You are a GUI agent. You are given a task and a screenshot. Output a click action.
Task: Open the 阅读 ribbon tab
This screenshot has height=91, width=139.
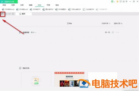[x=4, y=5]
